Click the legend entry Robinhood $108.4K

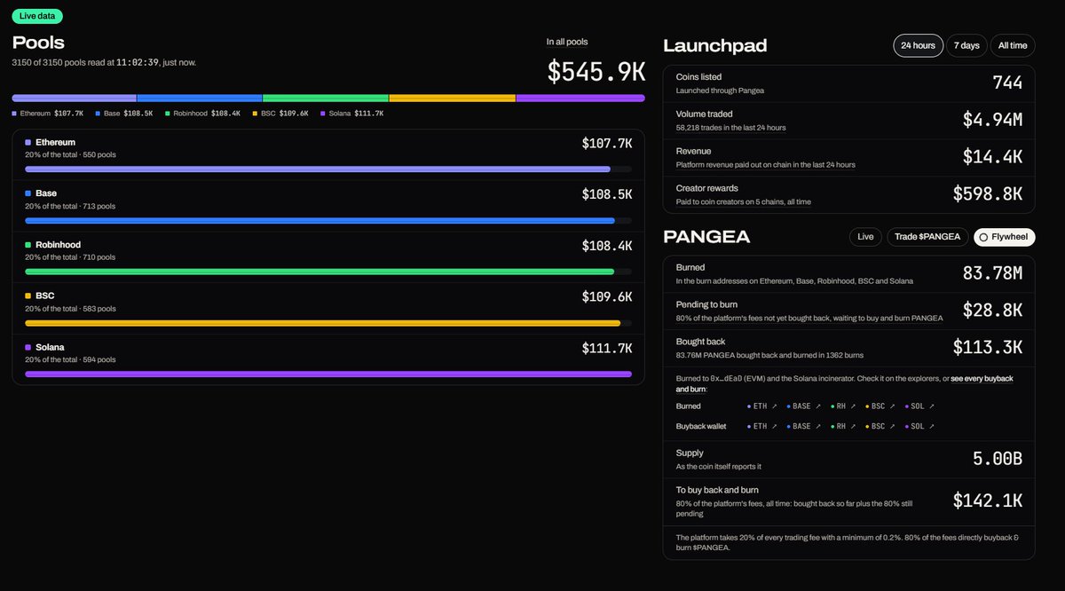[x=202, y=114]
